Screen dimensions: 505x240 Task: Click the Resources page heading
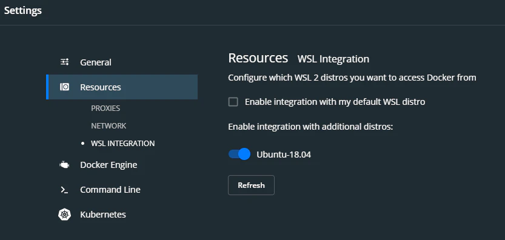[258, 58]
